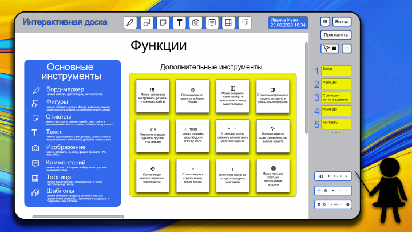The height and width of the screenshot is (232, 412).
Task: Undo the last action with the back arrow
Action: (334, 191)
